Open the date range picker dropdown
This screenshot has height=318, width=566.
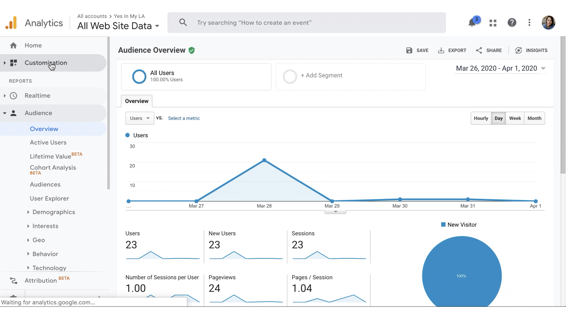point(543,68)
